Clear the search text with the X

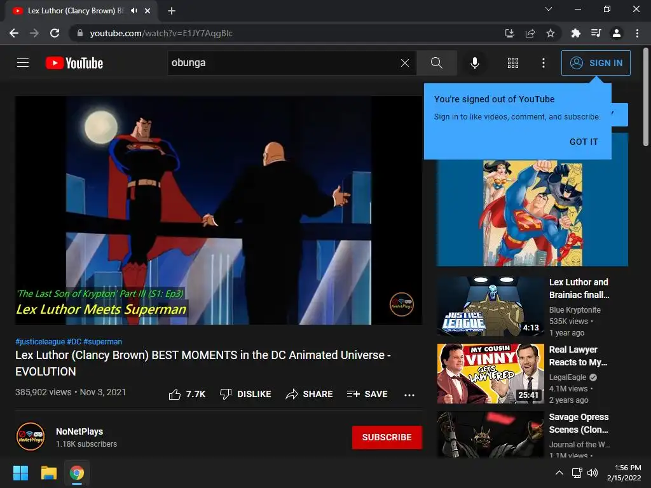click(405, 63)
